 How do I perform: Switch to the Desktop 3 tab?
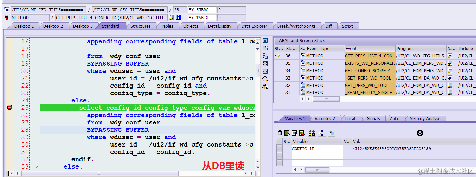(x=83, y=26)
